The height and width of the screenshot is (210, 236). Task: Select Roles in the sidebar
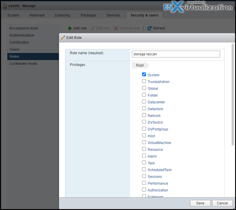pos(33,57)
